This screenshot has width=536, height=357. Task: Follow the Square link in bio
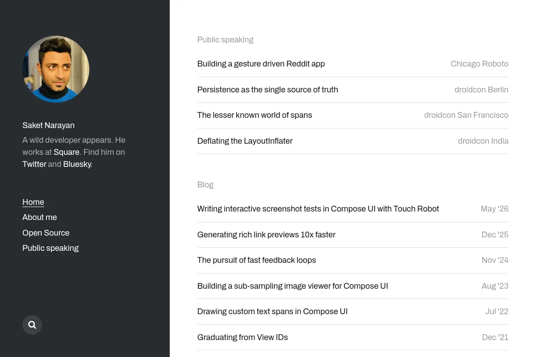(67, 152)
